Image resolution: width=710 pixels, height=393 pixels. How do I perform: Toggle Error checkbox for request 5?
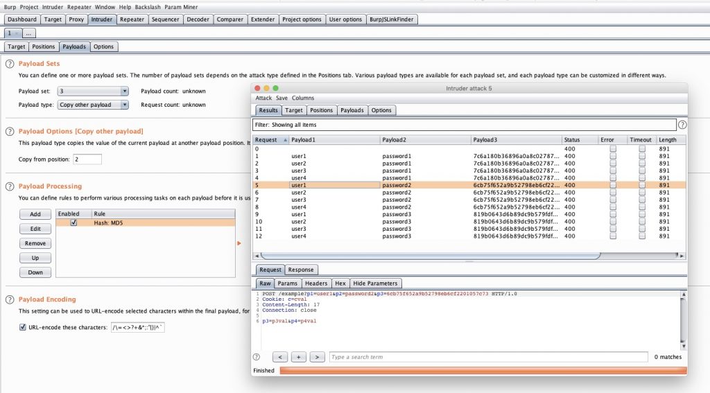pos(613,185)
